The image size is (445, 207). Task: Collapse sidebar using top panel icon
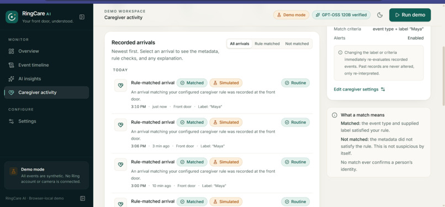(82, 17)
